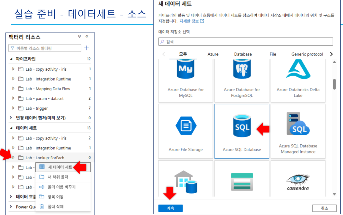Viewport: 343px width, 215px height.
Task: Click the trash icon of 폴더 삭제
Action: (42, 207)
